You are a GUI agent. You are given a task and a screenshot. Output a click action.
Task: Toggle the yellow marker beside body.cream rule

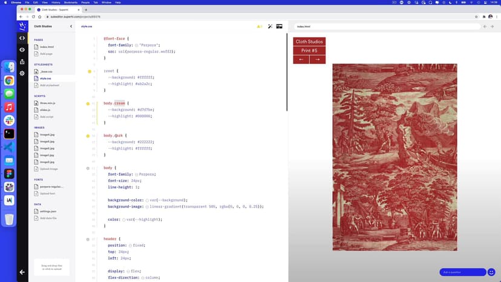[90, 103]
